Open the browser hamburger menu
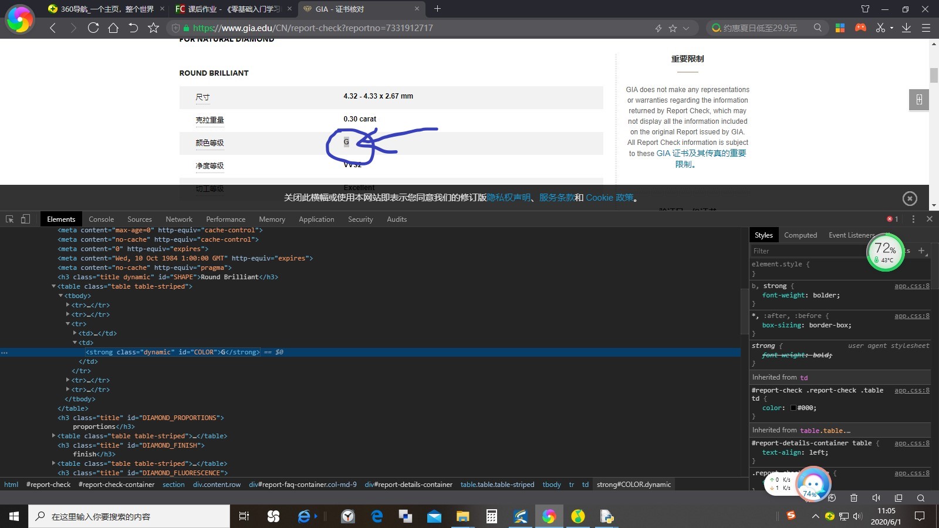 [x=926, y=28]
